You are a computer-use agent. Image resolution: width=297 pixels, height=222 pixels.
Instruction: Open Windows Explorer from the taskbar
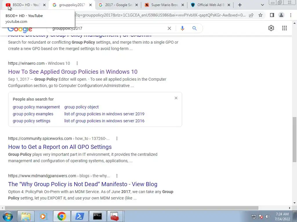26,216
